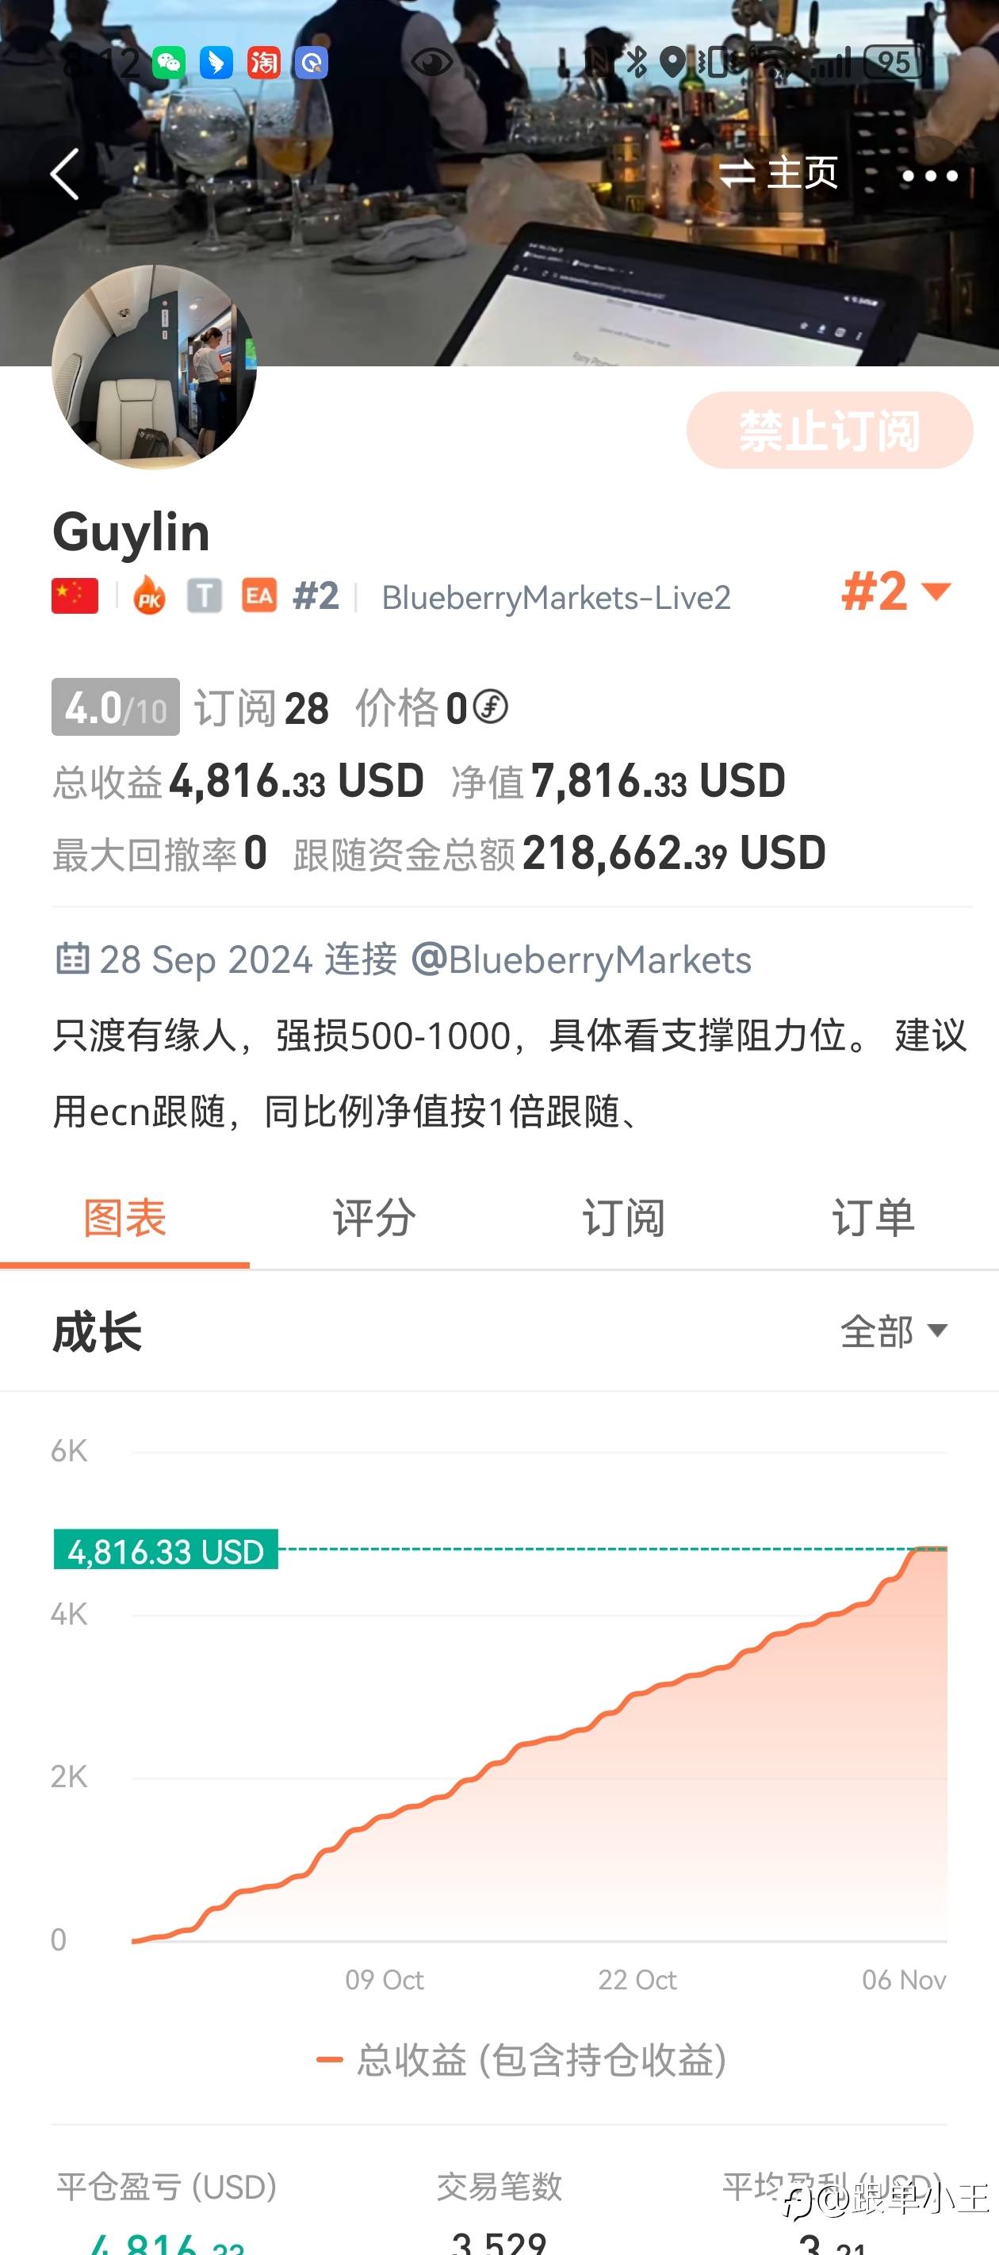Open the 订阅 tab

tap(624, 1218)
